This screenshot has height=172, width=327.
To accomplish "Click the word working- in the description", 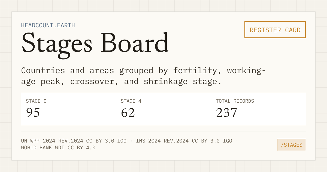I will [246, 70].
